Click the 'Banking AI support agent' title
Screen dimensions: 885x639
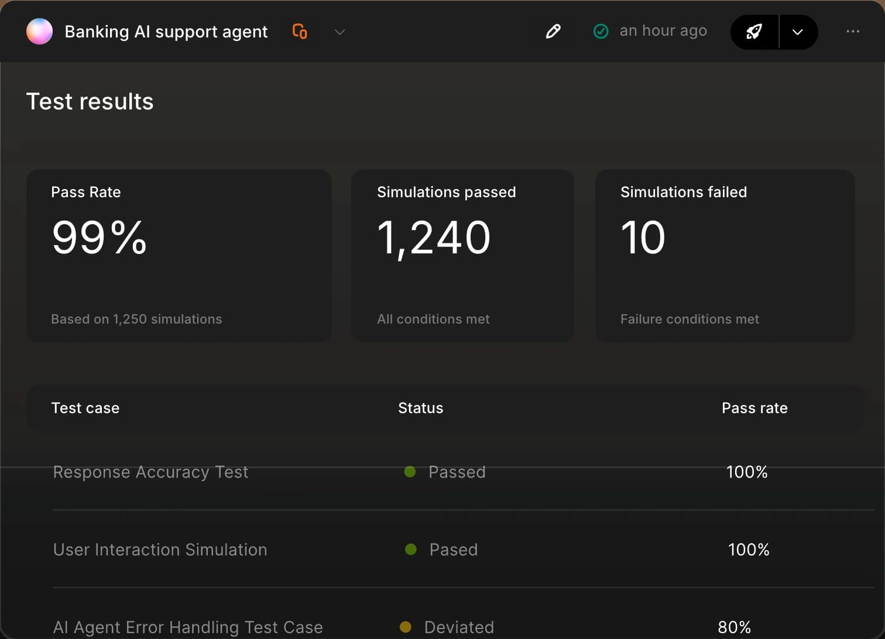click(x=166, y=32)
